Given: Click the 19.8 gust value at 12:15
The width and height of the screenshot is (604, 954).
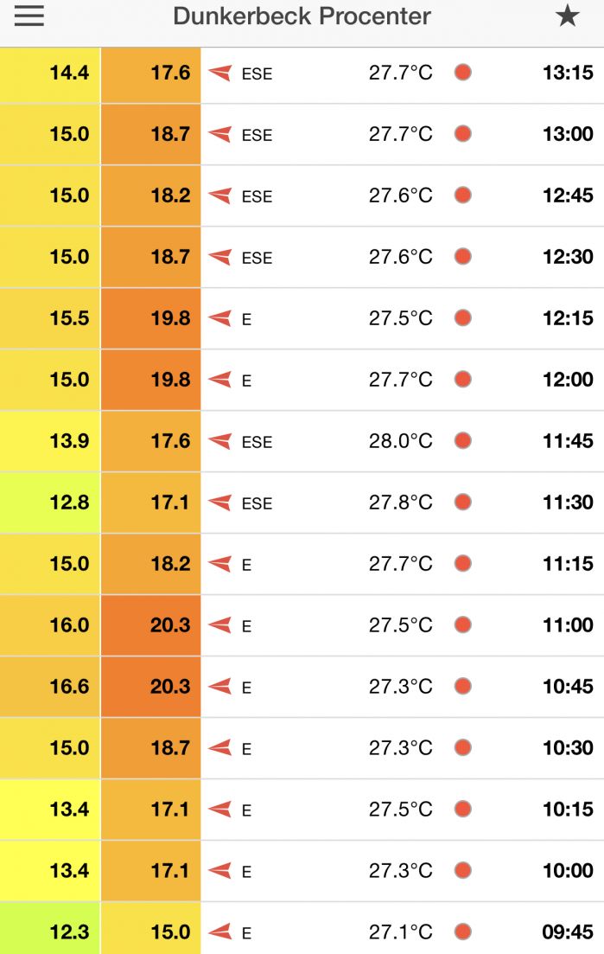Looking at the screenshot, I should (x=151, y=318).
